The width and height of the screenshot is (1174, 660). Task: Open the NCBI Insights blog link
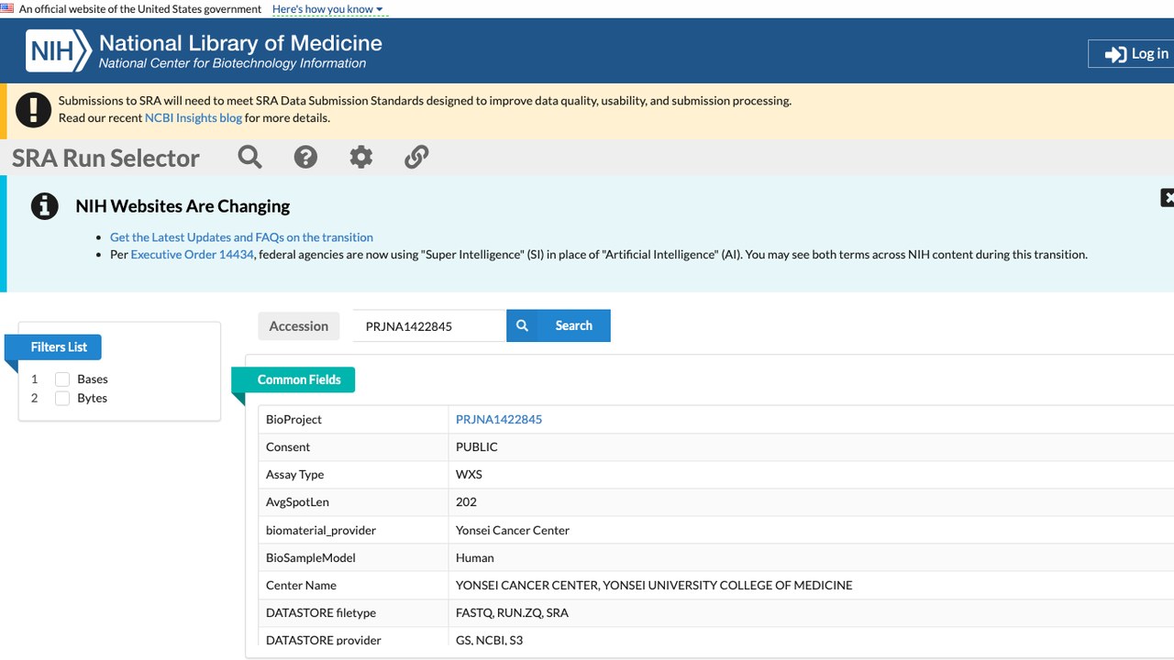(x=194, y=118)
